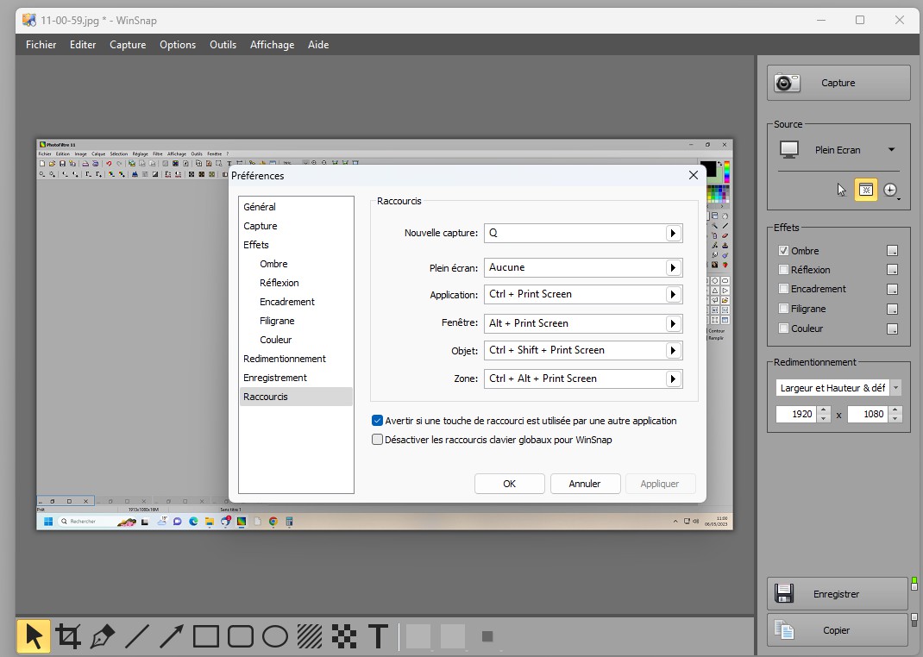Screen dimensions: 923x657
Task: Choose the Arrow line drawing tool
Action: coord(172,637)
